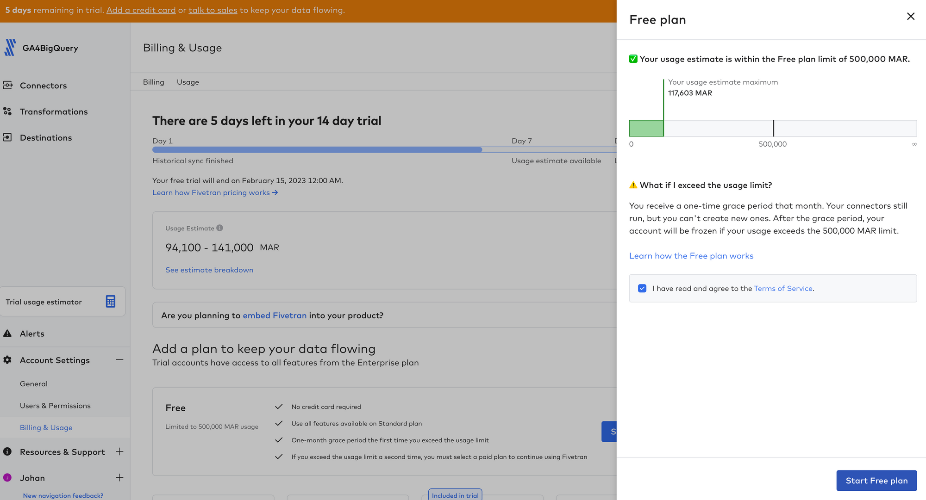Open Users & Permissions settings
926x500 pixels.
click(55, 406)
